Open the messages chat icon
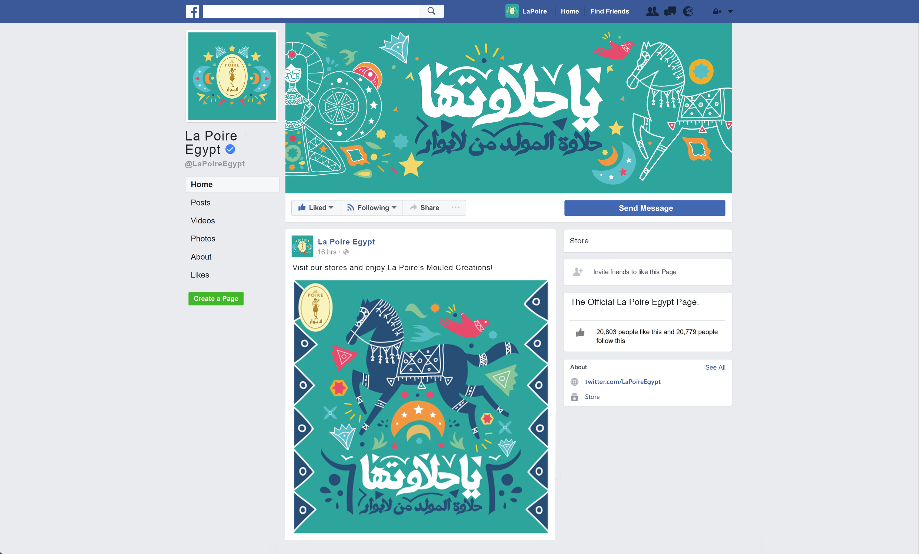919x554 pixels. point(670,12)
